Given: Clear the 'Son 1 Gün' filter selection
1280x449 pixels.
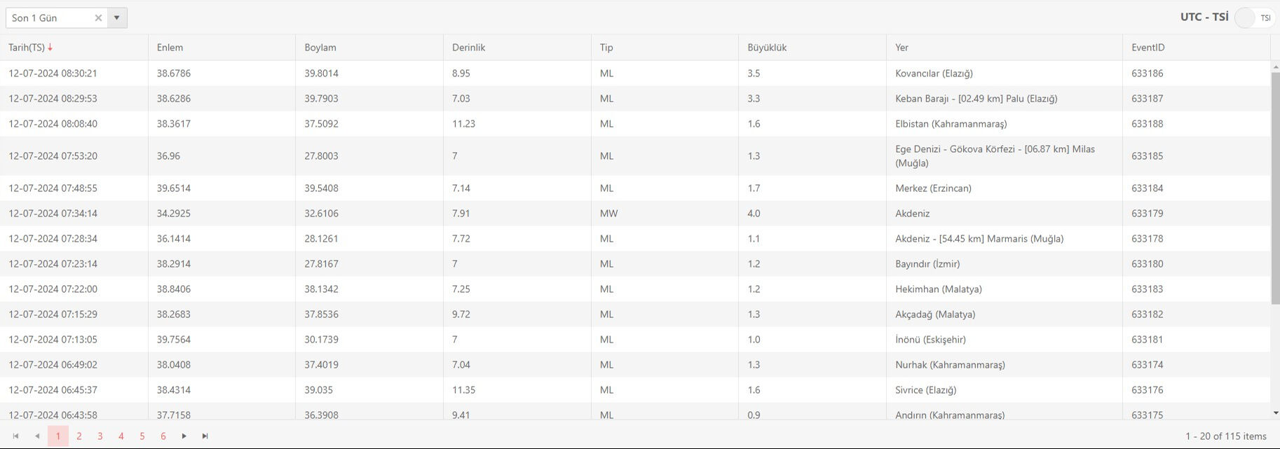Looking at the screenshot, I should [98, 18].
